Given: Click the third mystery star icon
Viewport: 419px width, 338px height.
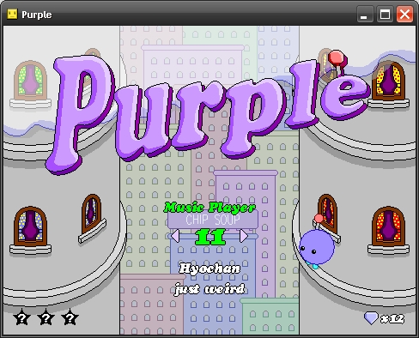Looking at the screenshot, I should [70, 317].
